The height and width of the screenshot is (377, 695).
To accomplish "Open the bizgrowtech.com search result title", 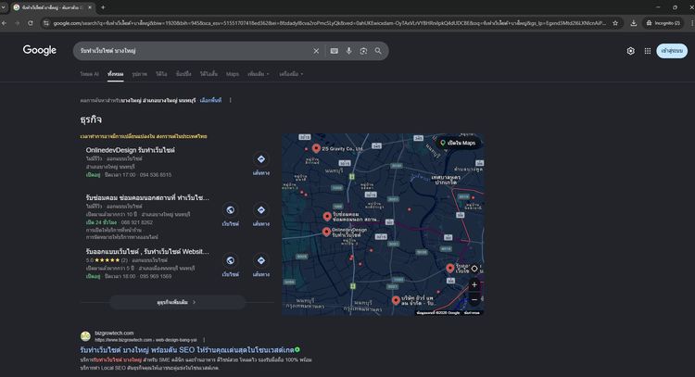I will click(187, 350).
